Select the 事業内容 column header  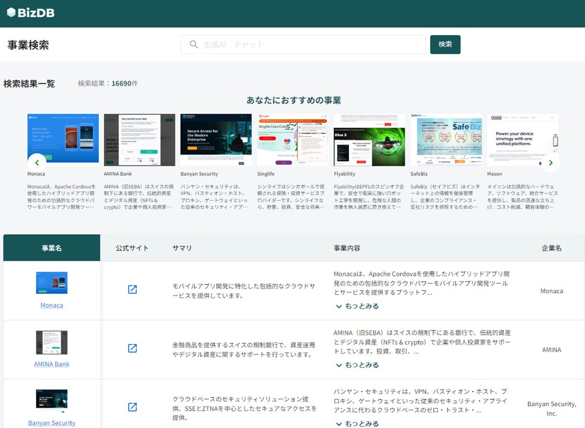tap(347, 248)
